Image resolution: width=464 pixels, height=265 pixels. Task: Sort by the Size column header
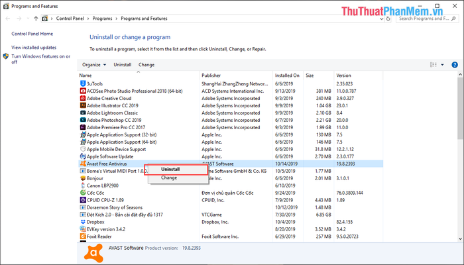tap(319, 76)
